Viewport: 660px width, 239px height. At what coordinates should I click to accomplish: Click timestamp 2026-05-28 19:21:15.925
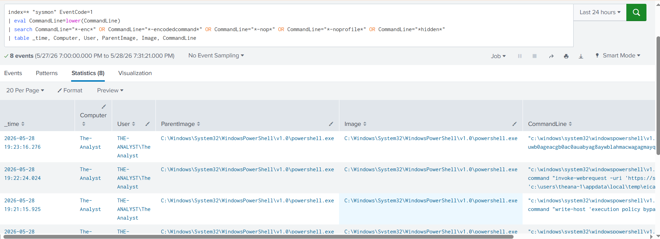point(22,205)
